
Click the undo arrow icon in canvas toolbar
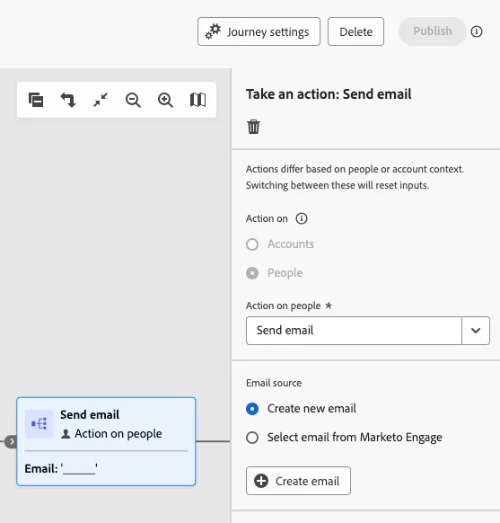pos(68,100)
